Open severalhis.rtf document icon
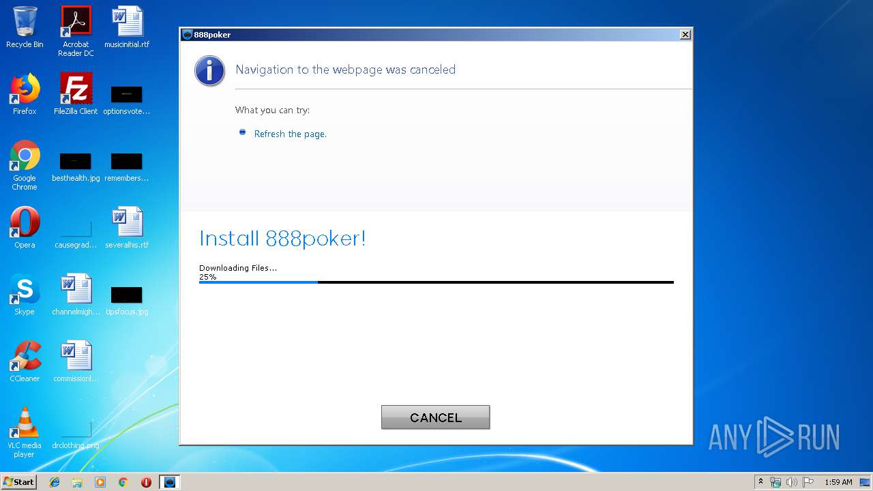873x491 pixels. tap(127, 228)
